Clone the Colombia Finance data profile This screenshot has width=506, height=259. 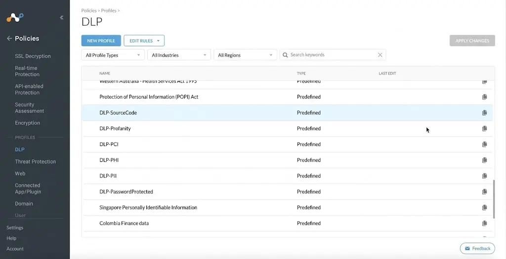(x=484, y=223)
